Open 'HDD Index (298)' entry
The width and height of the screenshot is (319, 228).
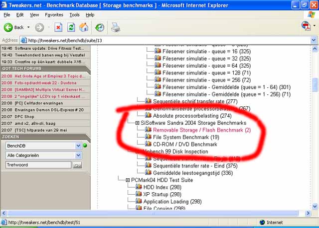pos(162,187)
